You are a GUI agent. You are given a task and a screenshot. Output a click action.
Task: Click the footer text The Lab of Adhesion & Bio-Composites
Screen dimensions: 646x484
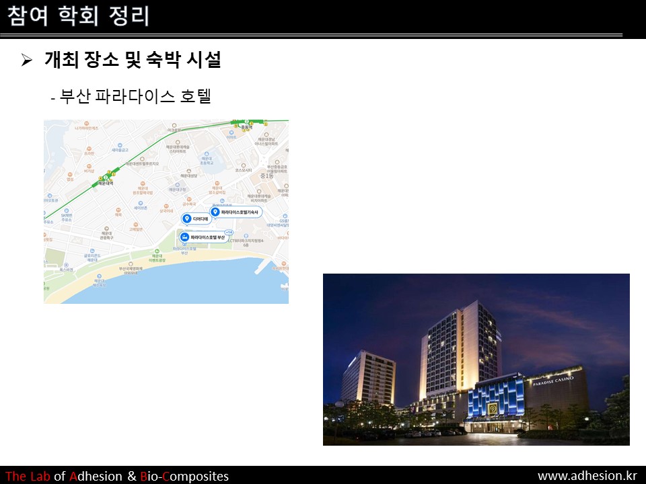(x=117, y=476)
